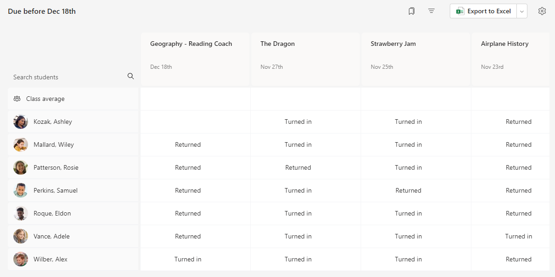The height and width of the screenshot is (277, 555).
Task: Click the search magnifier icon
Action: [131, 76]
